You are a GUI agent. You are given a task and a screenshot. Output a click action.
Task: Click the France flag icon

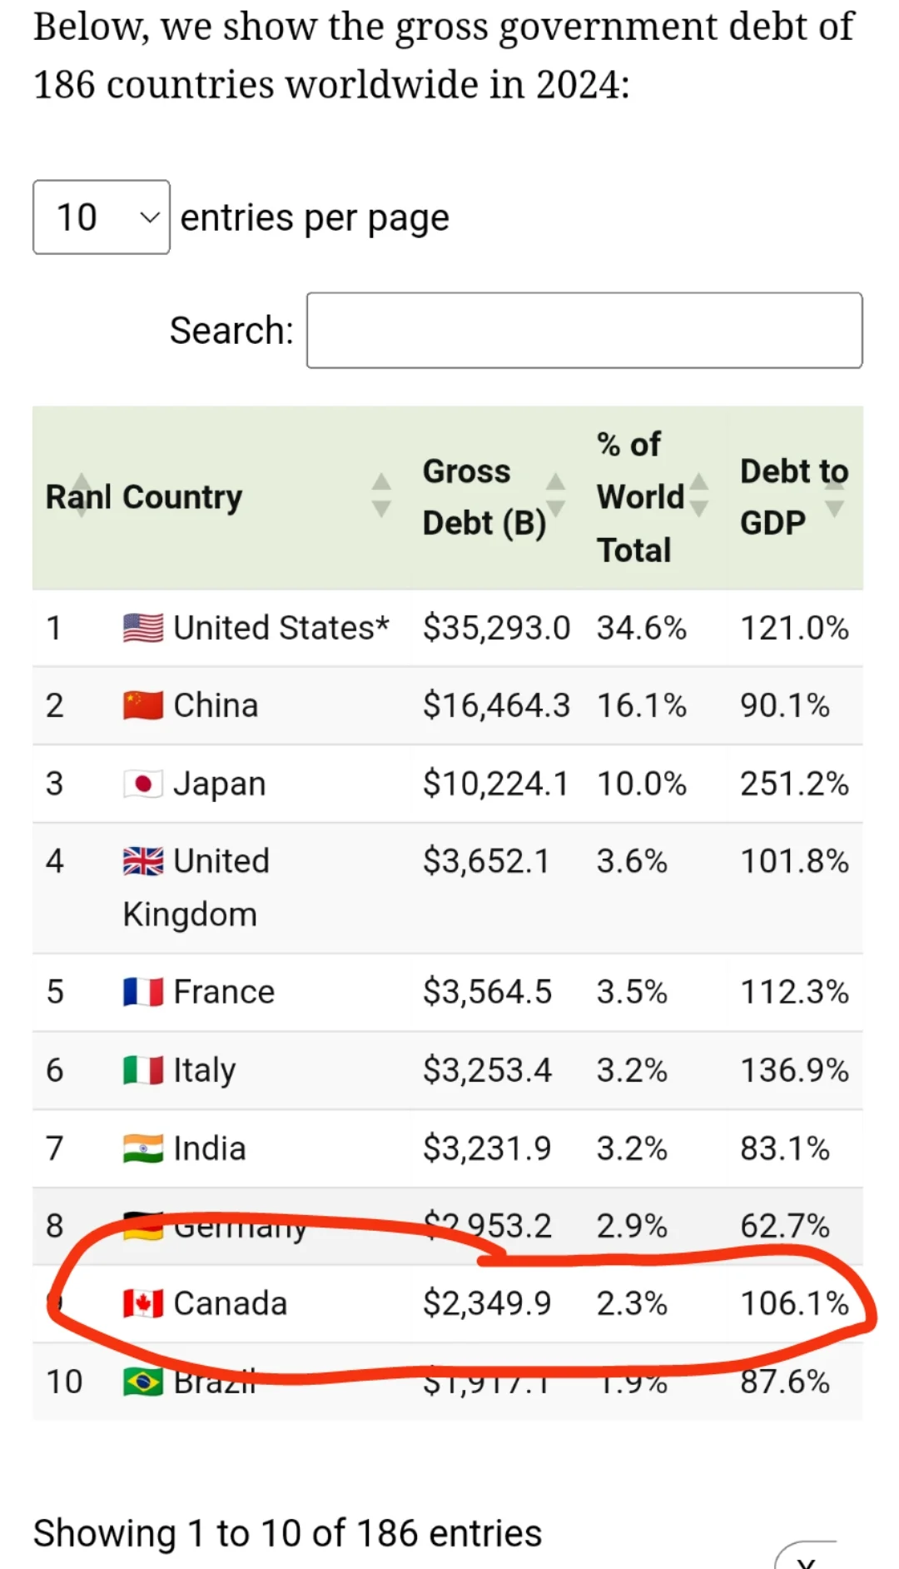(143, 992)
